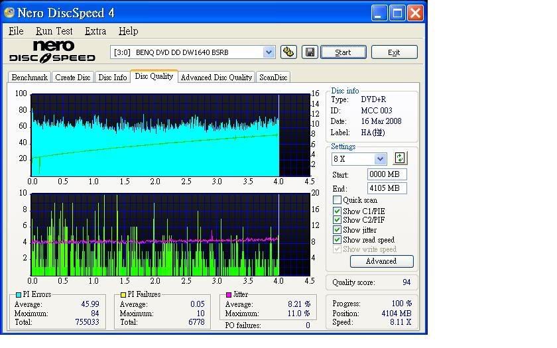Click the refresh speed settings icon
The image size is (557, 348).
(x=400, y=158)
